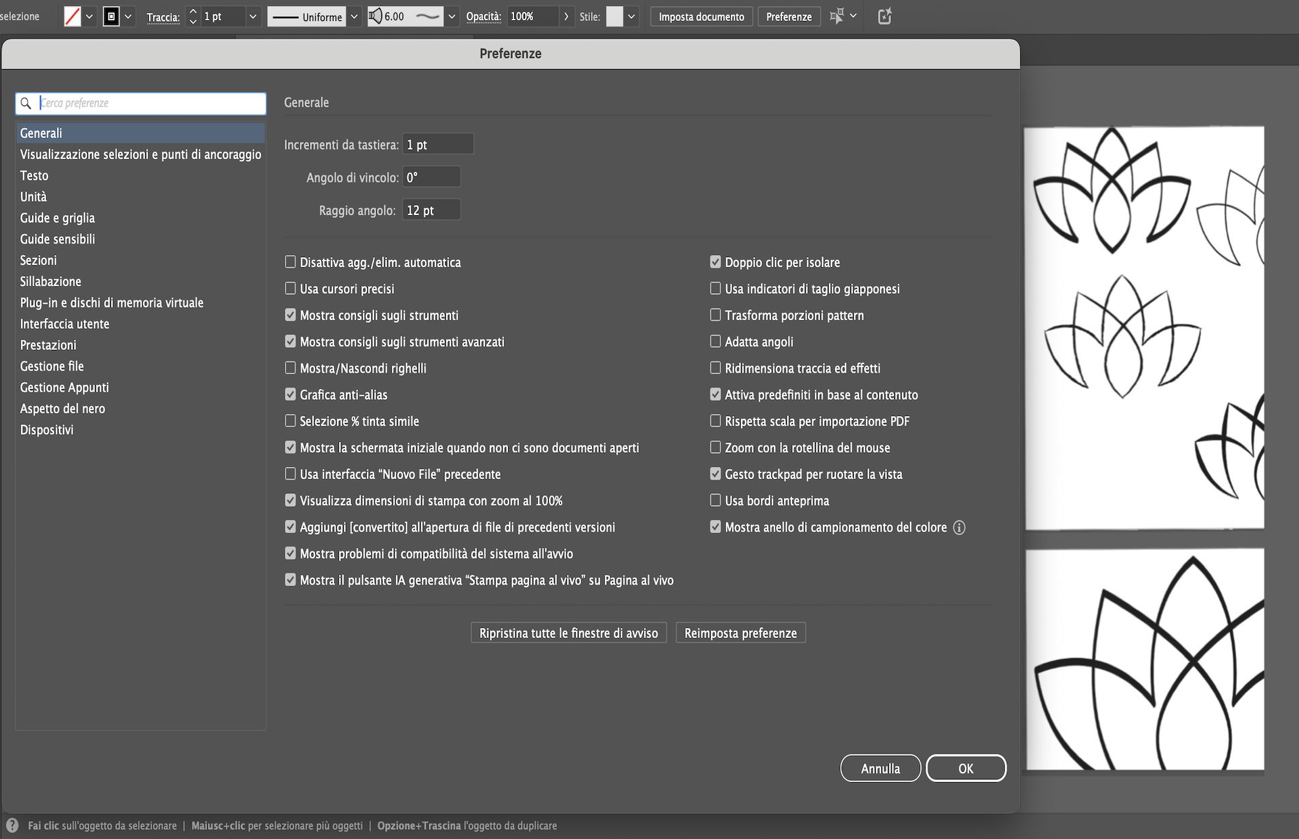
Task: Open the stroke weight dropdown
Action: pyautogui.click(x=253, y=16)
